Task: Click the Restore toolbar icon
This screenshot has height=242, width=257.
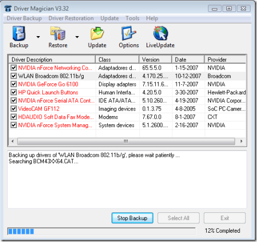Action: pyautogui.click(x=58, y=33)
